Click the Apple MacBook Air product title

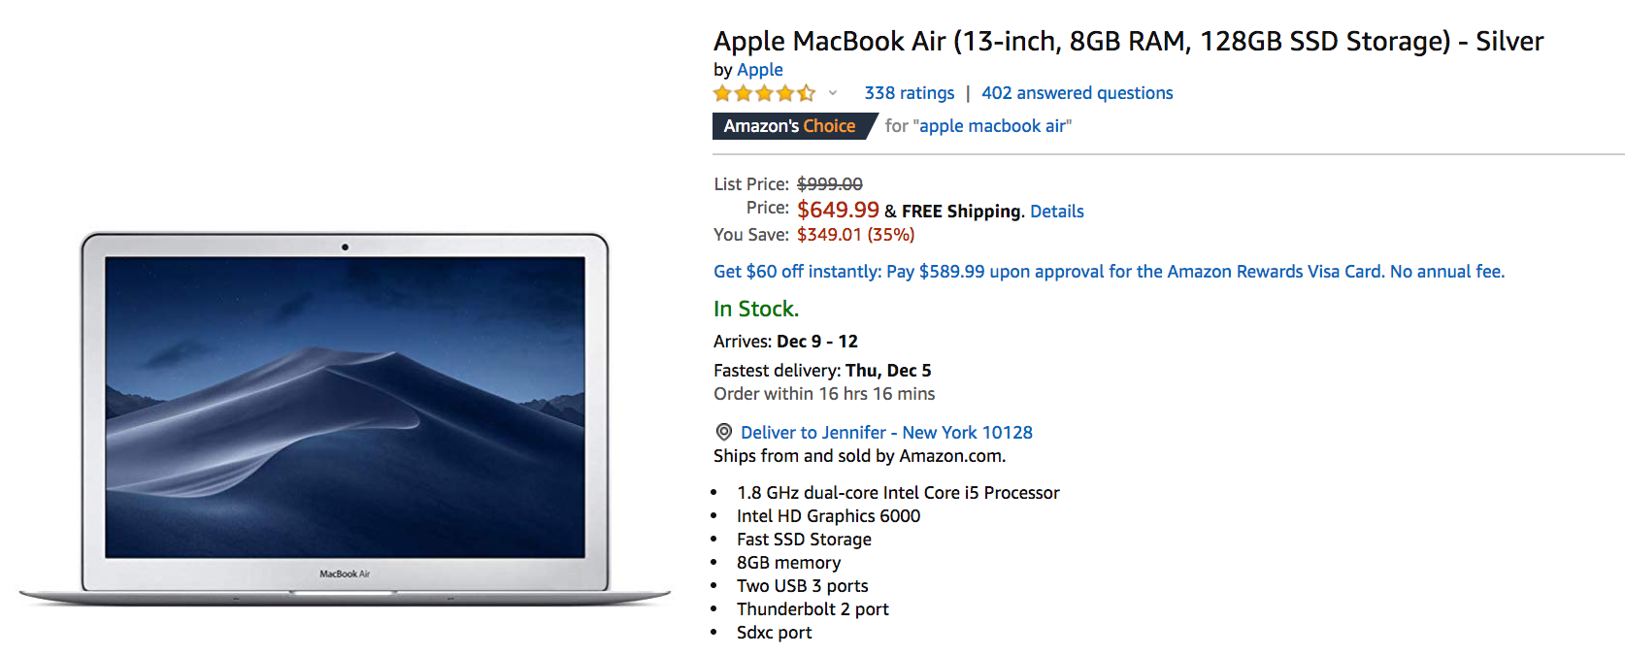pyautogui.click(x=1127, y=41)
